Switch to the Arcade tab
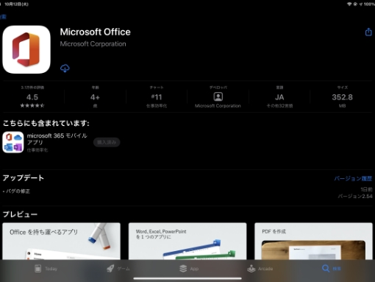Image resolution: width=375 pixels, height=282 pixels. (260, 269)
